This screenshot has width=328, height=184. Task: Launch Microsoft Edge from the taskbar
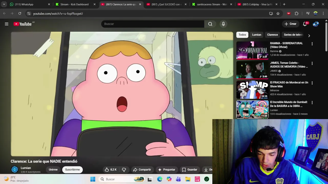pos(159,179)
